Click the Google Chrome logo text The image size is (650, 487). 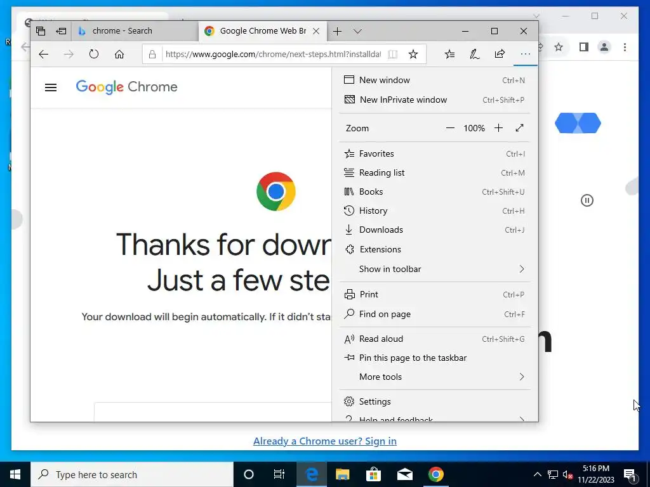(x=126, y=87)
